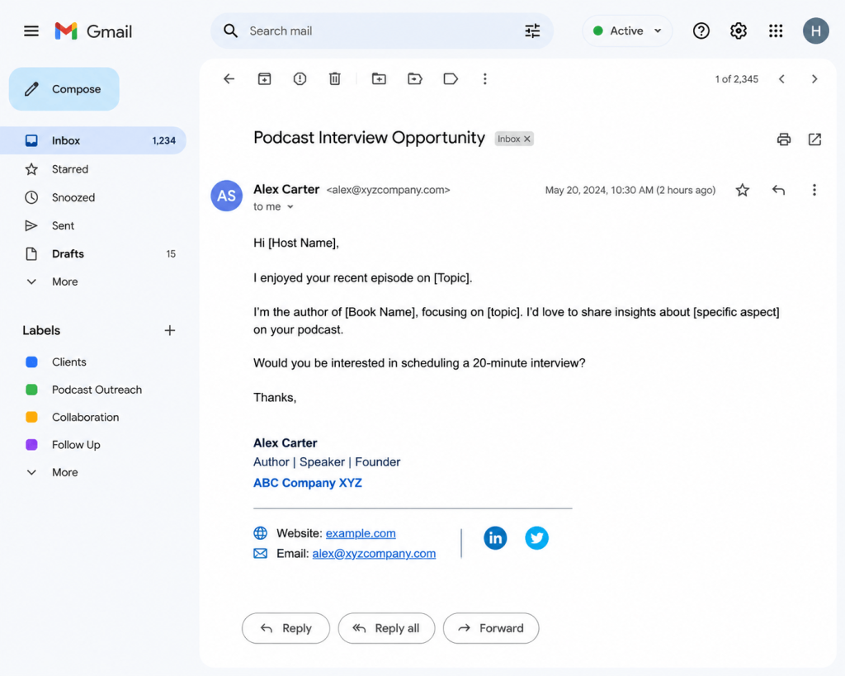Open the Podcast Outreach label
845x676 pixels.
(97, 390)
